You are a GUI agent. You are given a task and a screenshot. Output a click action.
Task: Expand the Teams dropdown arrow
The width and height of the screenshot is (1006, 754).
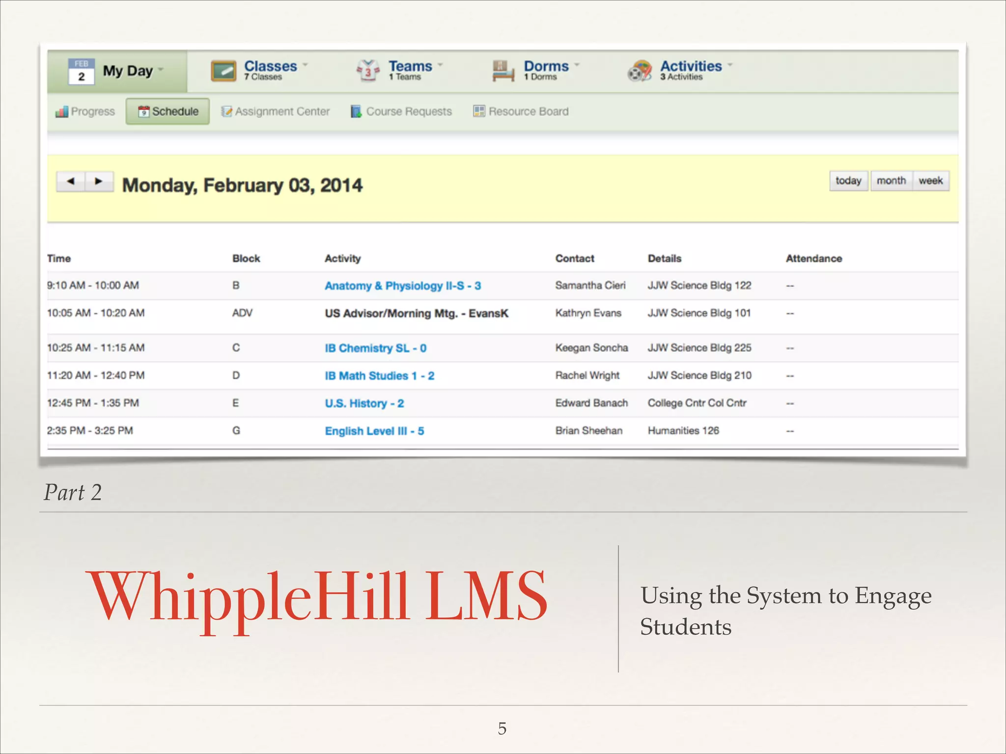coord(440,65)
